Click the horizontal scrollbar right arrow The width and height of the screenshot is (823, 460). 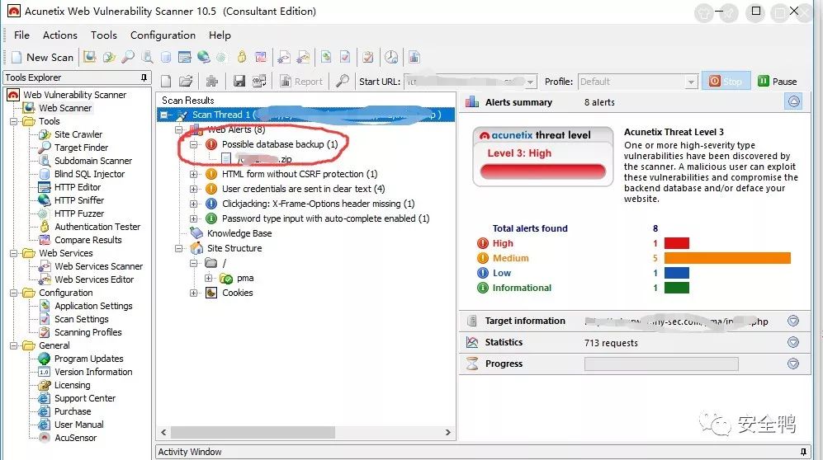(447, 432)
